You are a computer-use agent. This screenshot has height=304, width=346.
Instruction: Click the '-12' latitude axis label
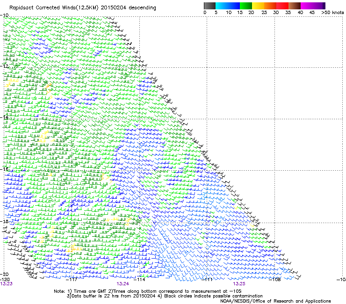click(4, 66)
